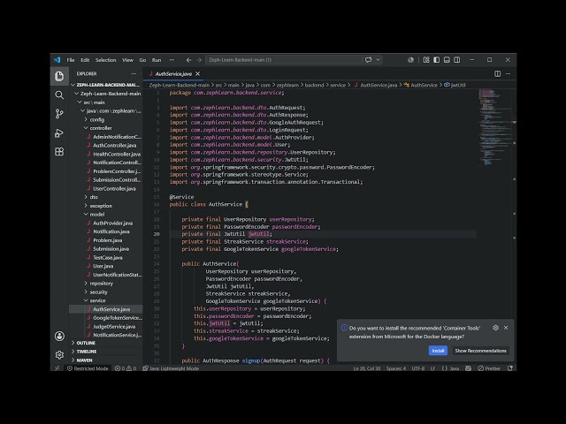Viewport: 566px width, 424px height.
Task: Expand the OUTLINE section
Action: 106,343
